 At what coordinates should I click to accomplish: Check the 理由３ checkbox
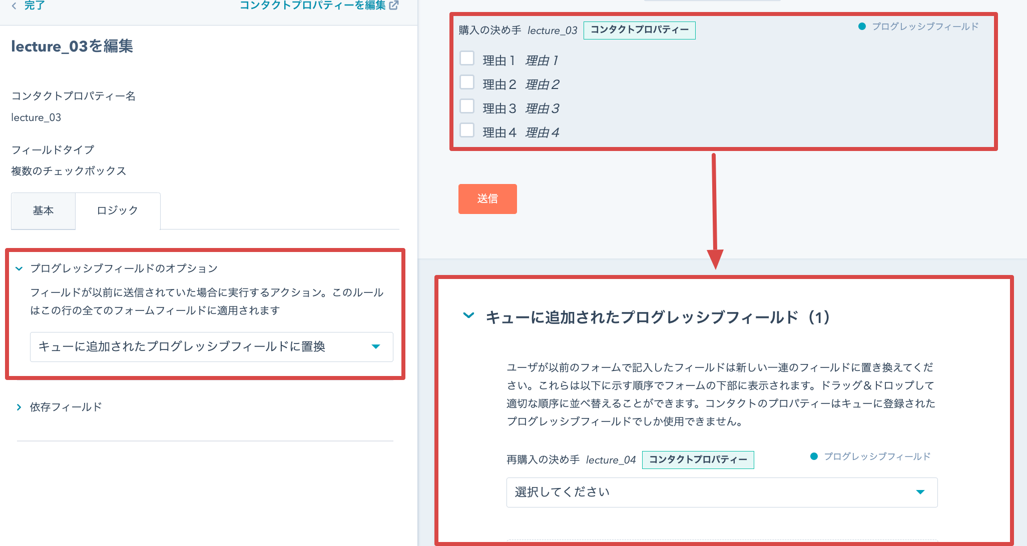click(467, 106)
